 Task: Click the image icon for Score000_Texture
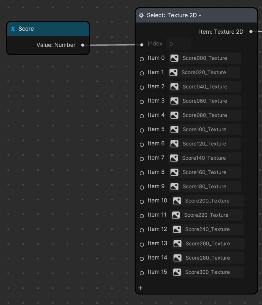[174, 58]
